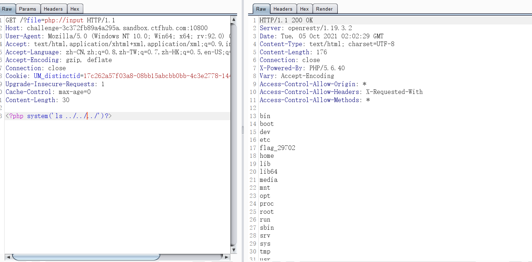Switch to the response Raw tab
The height and width of the screenshot is (262, 532).
(261, 9)
